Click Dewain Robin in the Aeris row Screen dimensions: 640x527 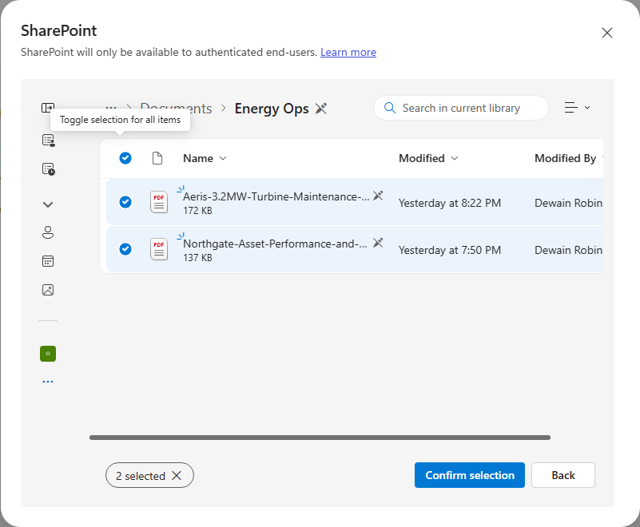[569, 203]
